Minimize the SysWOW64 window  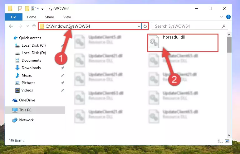pos(196,8)
